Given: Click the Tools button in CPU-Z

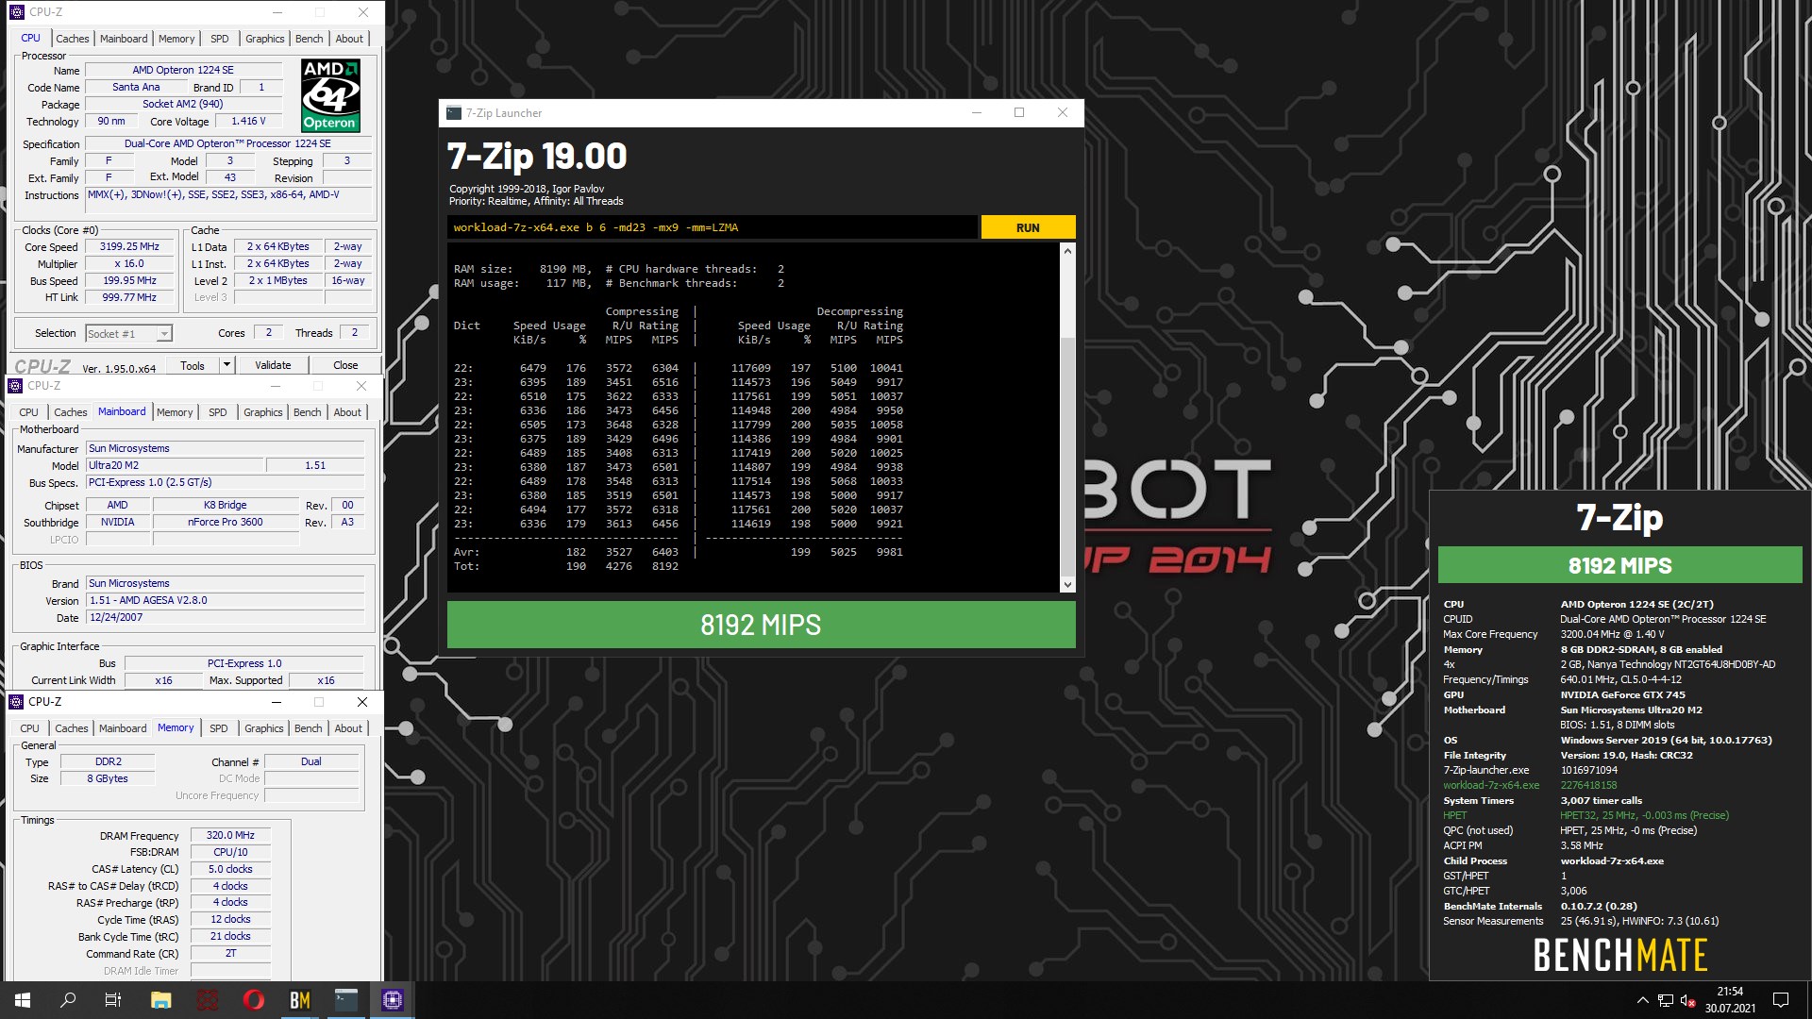Looking at the screenshot, I should coord(193,365).
